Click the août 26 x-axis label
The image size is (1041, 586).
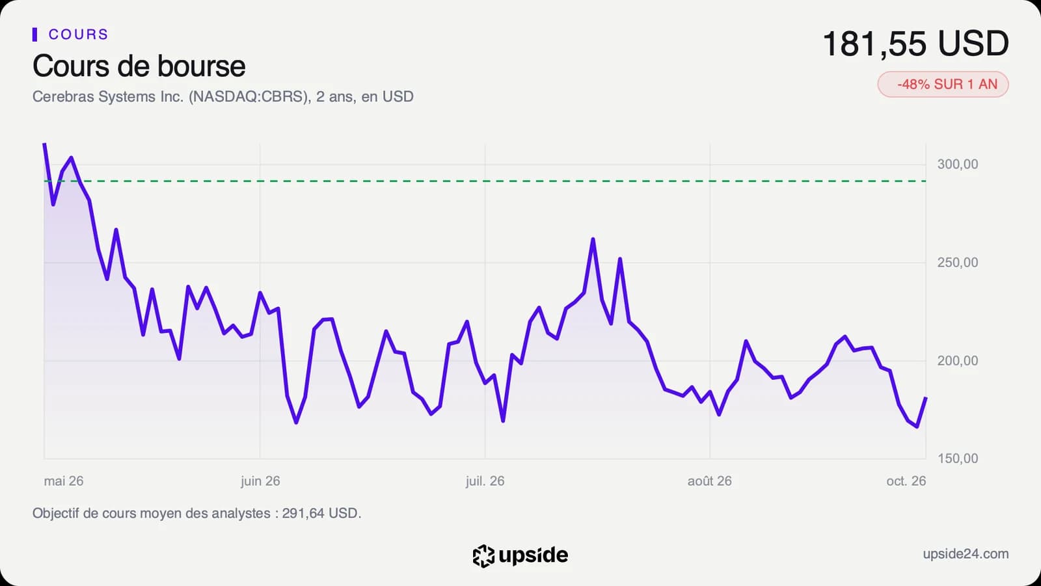[x=709, y=481]
